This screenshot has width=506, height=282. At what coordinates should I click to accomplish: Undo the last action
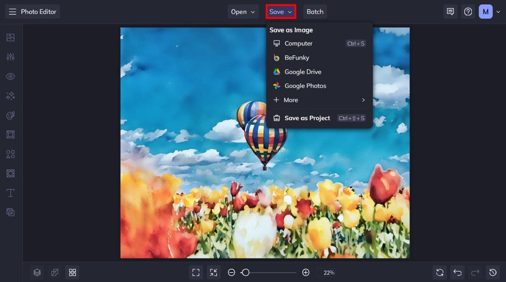coord(457,272)
